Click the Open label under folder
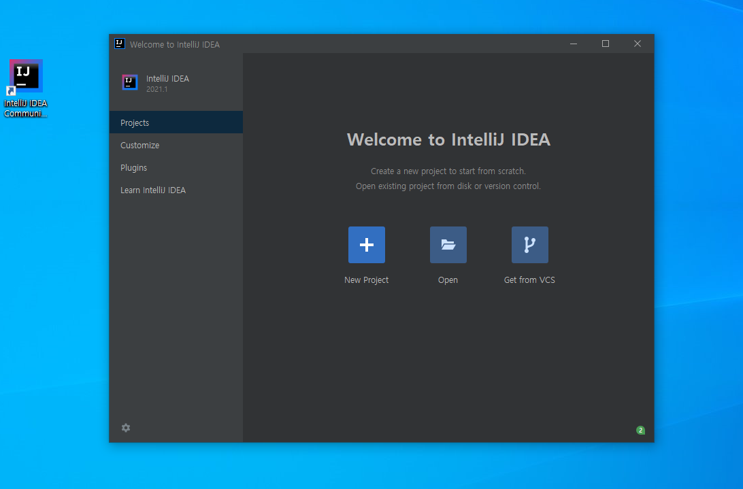Image resolution: width=743 pixels, height=489 pixels. (448, 280)
